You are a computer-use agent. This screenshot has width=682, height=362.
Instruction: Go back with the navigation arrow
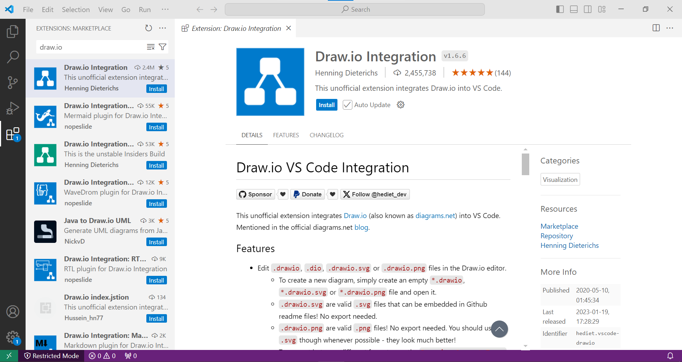pos(200,10)
